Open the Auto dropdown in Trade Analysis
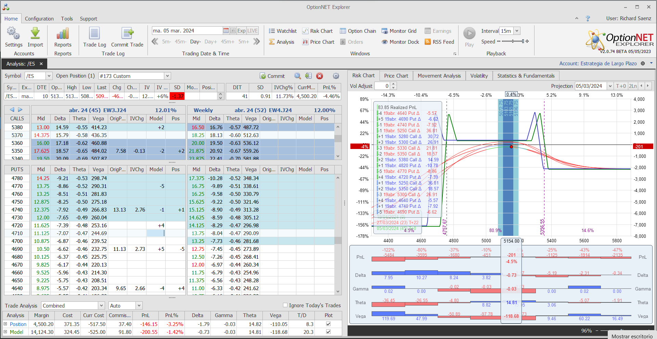The image size is (657, 339). coord(139,306)
